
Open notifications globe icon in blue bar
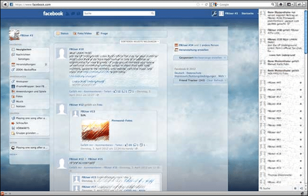78,13
